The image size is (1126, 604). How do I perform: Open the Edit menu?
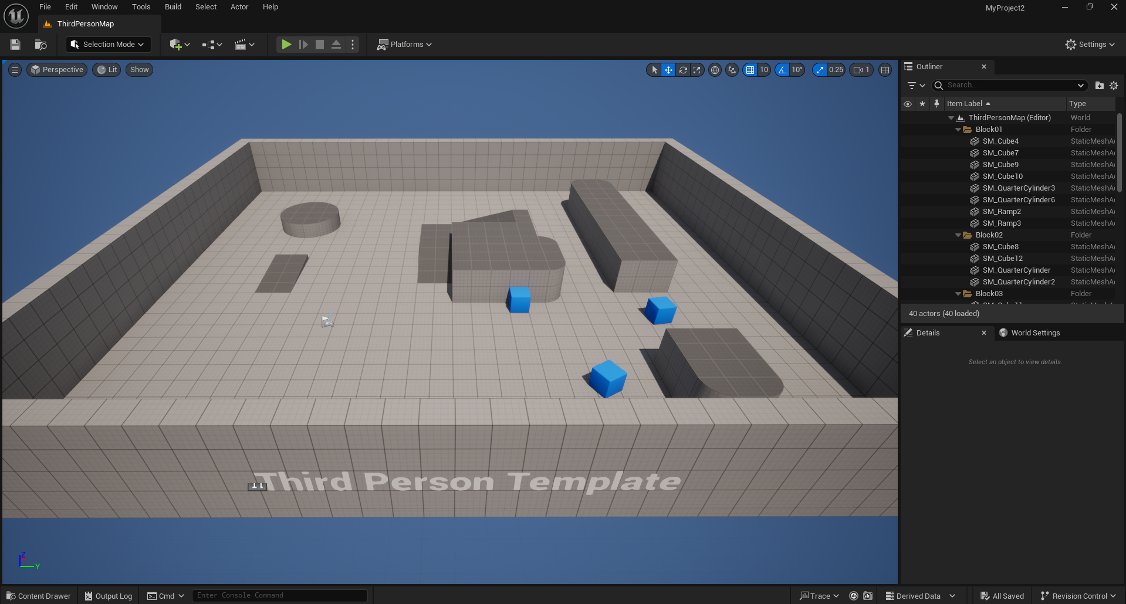(x=71, y=7)
